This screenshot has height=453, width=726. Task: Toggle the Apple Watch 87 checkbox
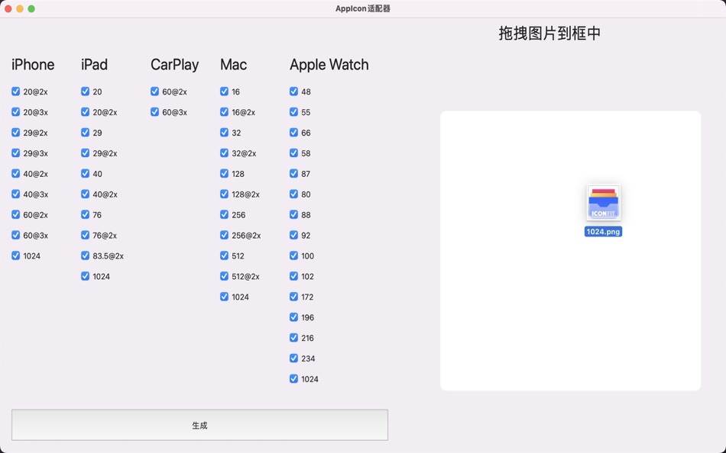point(293,173)
